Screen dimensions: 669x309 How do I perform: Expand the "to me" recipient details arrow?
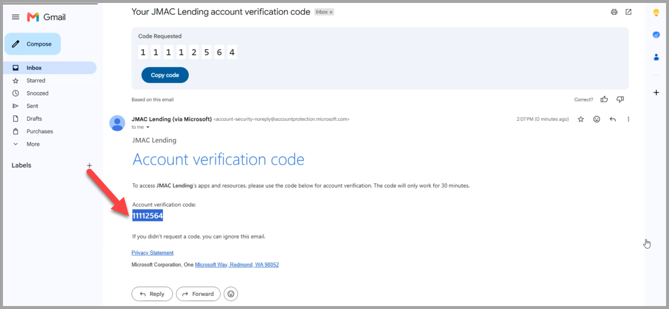(x=148, y=127)
